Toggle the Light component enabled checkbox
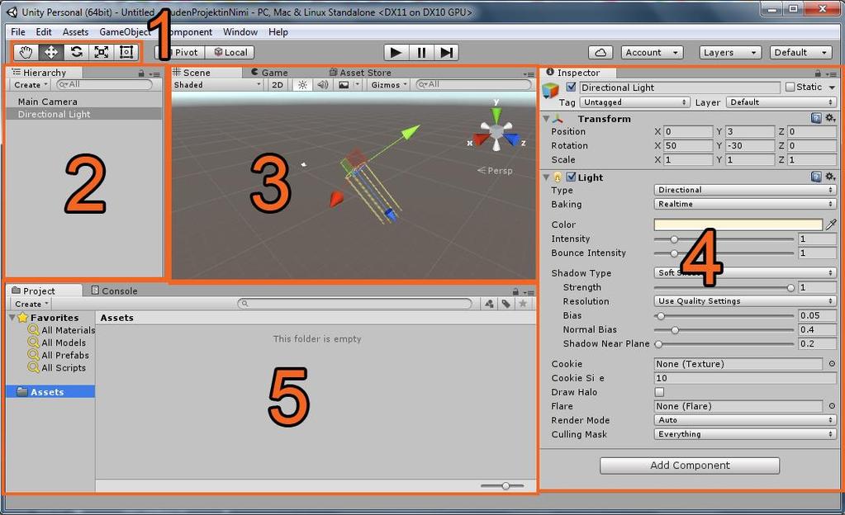 (572, 177)
